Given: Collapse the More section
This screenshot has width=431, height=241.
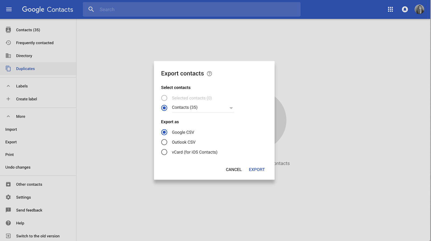Looking at the screenshot, I should [x=8, y=116].
